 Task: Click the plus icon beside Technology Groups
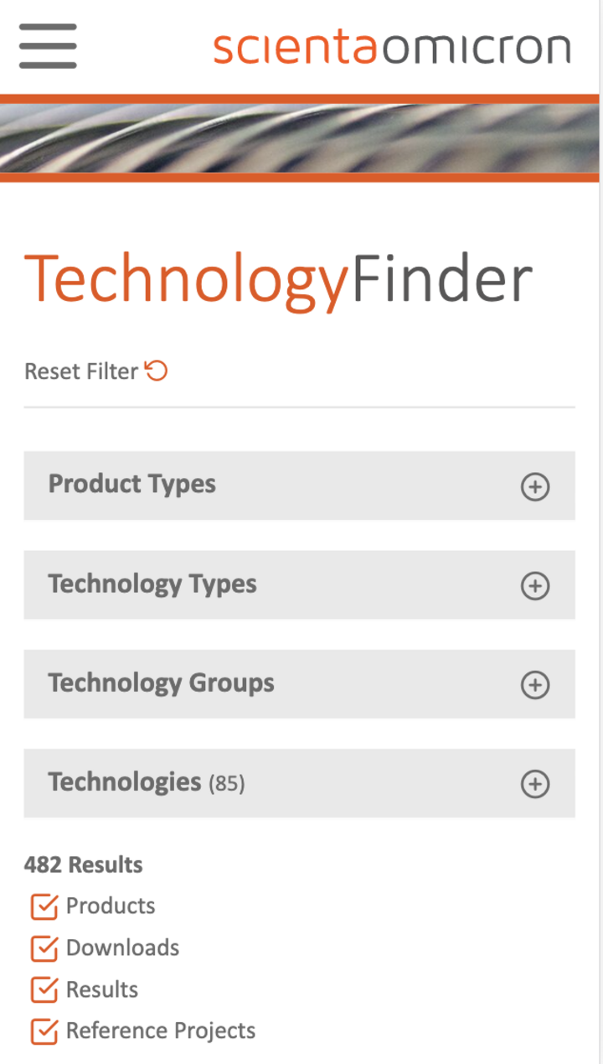tap(535, 685)
